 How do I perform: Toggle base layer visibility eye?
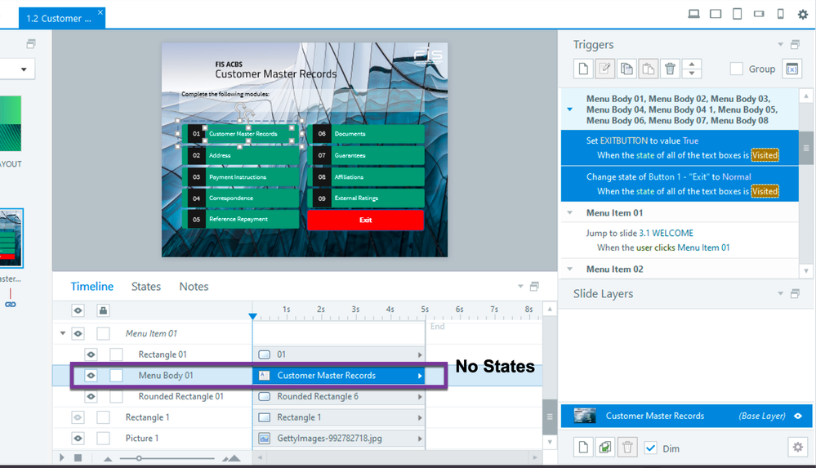pyautogui.click(x=798, y=416)
